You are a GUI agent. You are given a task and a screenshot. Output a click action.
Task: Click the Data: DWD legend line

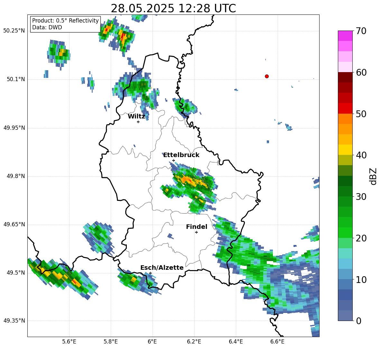(47, 27)
